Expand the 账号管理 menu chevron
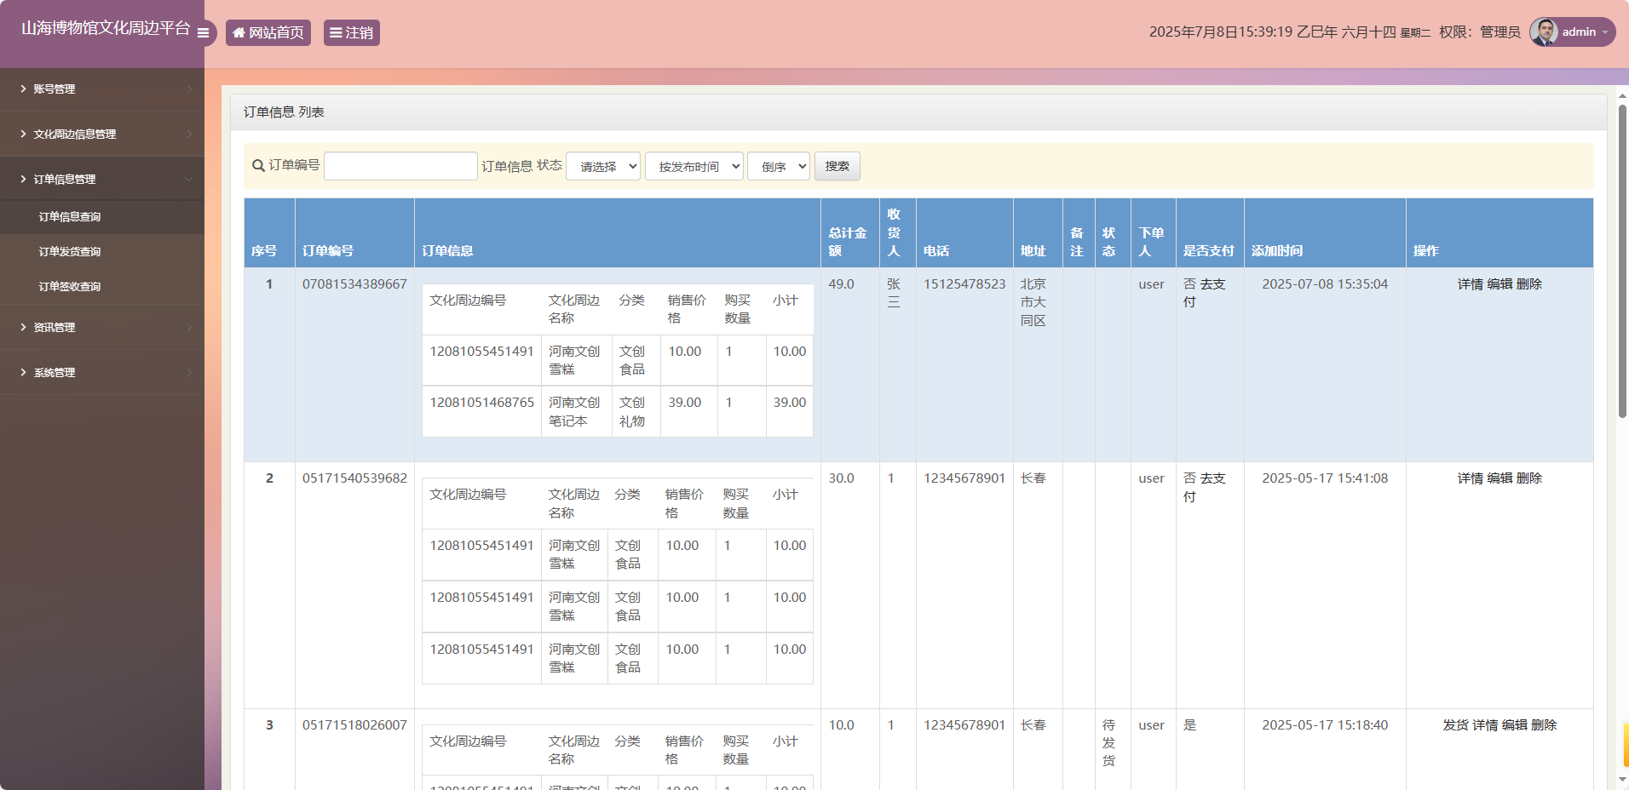Image resolution: width=1629 pixels, height=790 pixels. pos(191,89)
